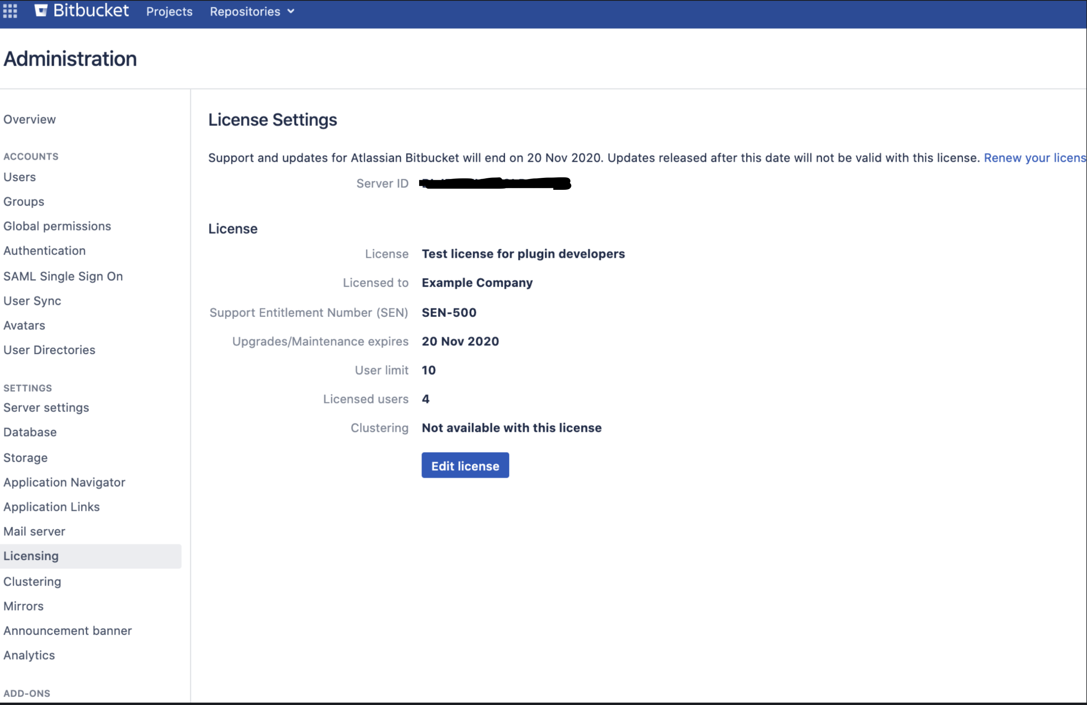Open Authentication settings
Image resolution: width=1087 pixels, height=705 pixels.
click(45, 251)
